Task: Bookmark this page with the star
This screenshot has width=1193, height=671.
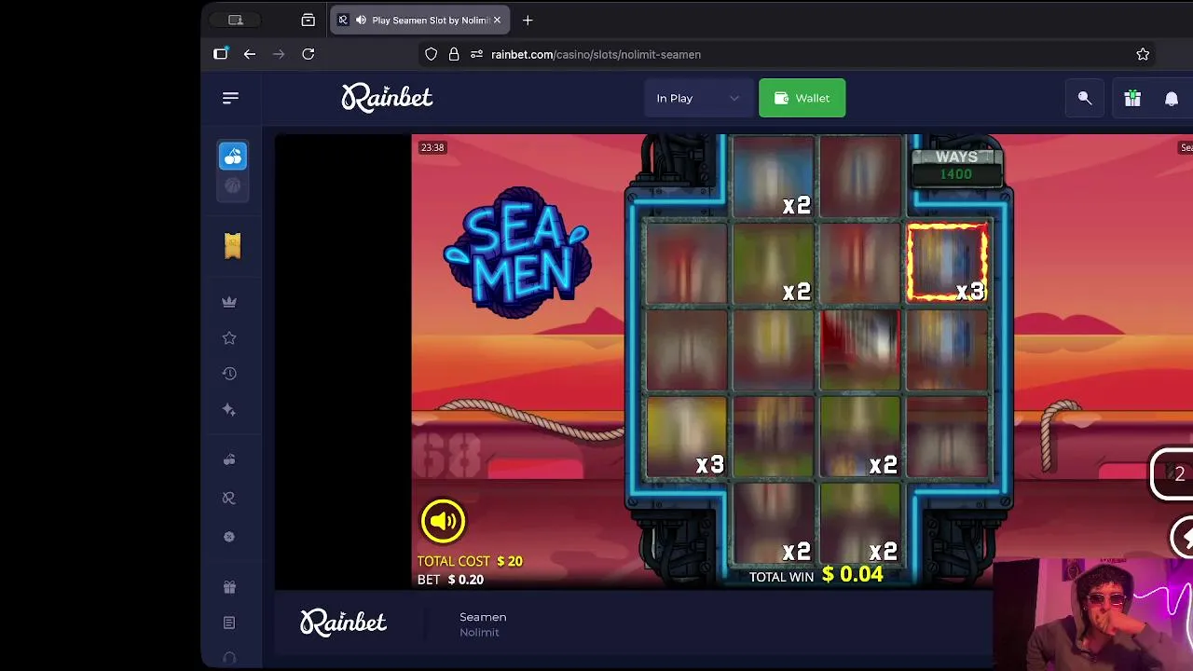Action: tap(1143, 54)
